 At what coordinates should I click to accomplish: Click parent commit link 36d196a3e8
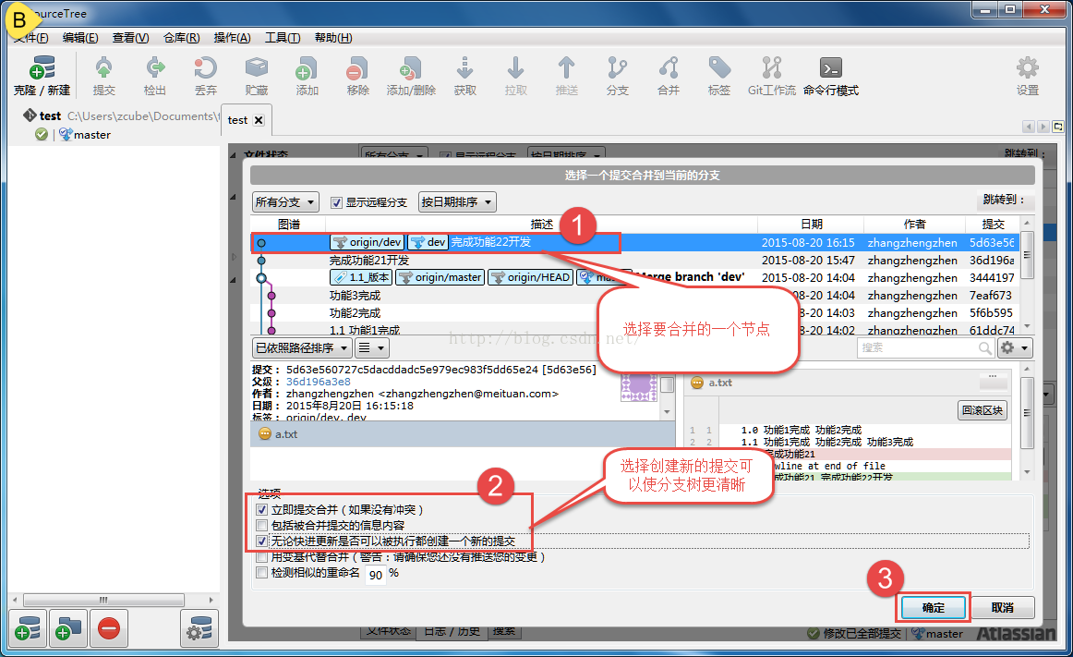(319, 382)
